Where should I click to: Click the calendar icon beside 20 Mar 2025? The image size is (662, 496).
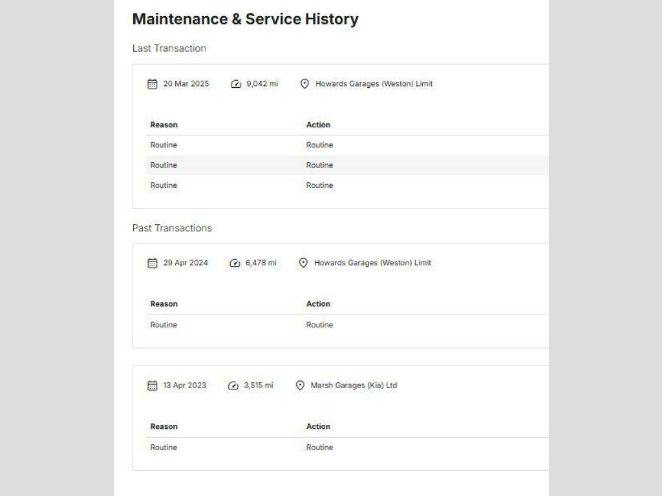point(153,84)
